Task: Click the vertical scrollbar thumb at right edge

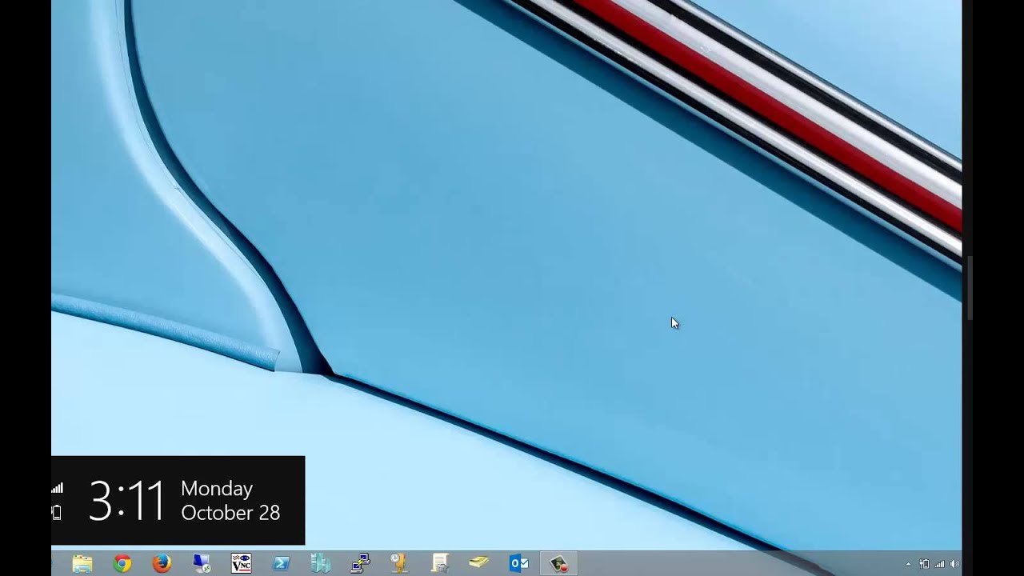Action: (970, 288)
